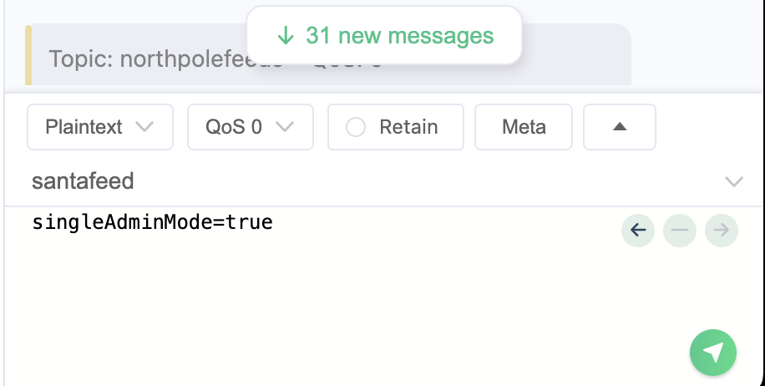Click the down-arrow icon beside new messages

286,36
